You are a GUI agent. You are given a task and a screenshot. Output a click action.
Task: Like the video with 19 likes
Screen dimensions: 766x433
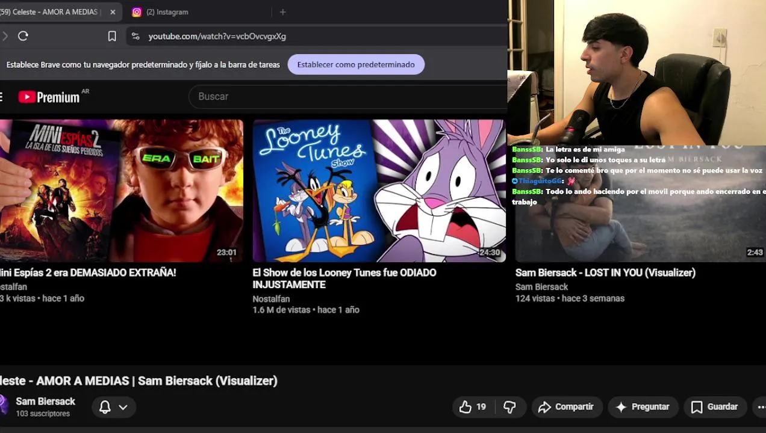click(473, 407)
